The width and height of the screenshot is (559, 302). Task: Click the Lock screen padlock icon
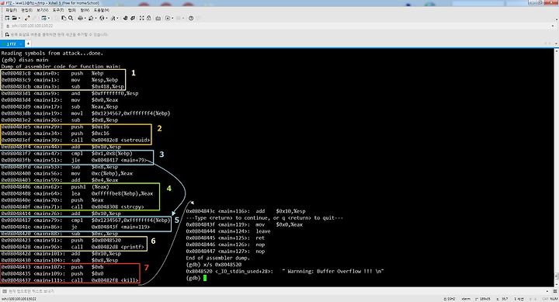[148, 18]
